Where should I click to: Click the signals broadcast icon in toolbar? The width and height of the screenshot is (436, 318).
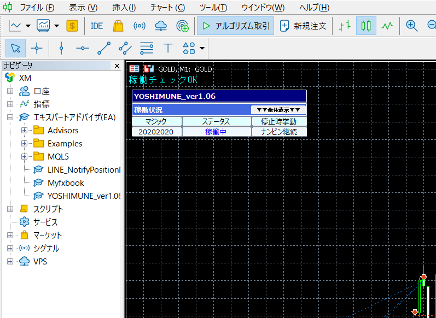click(x=139, y=26)
